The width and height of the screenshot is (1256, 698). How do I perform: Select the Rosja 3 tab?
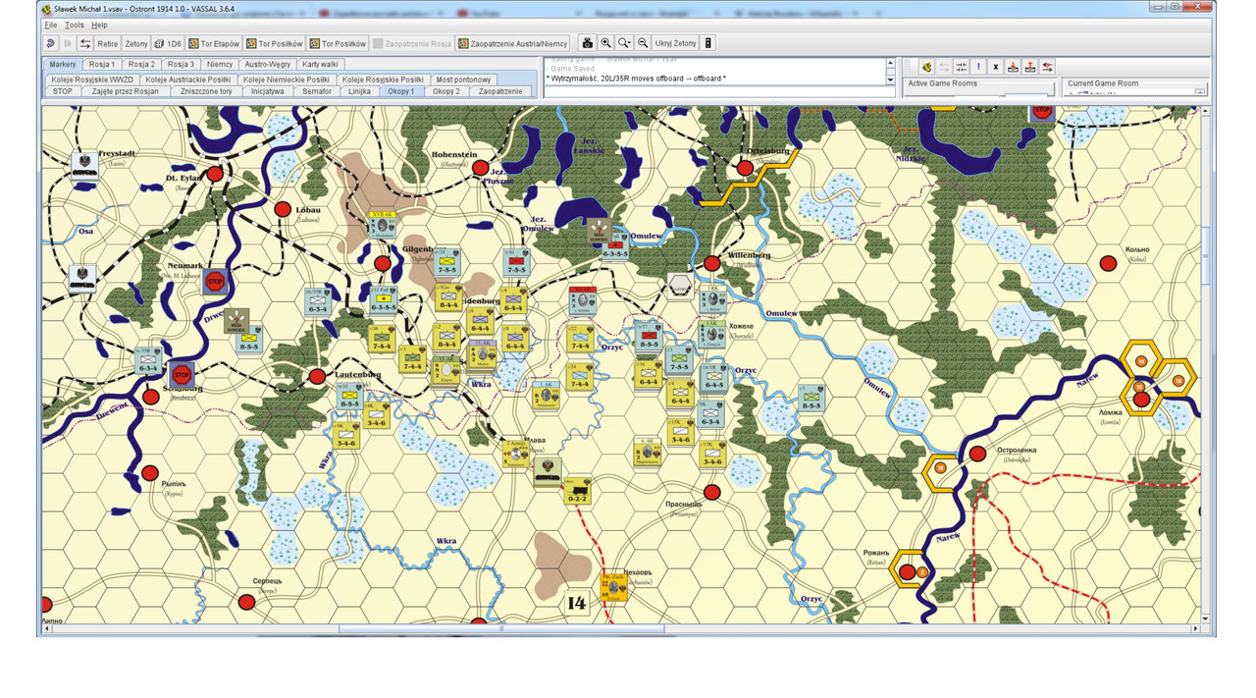[181, 64]
